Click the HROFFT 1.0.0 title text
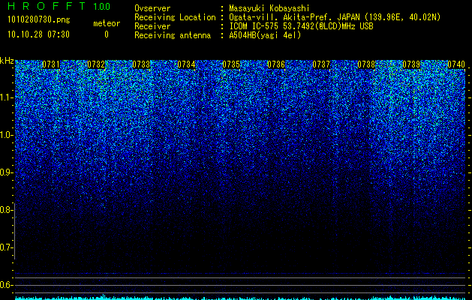The image size is (472, 300). click(x=59, y=6)
